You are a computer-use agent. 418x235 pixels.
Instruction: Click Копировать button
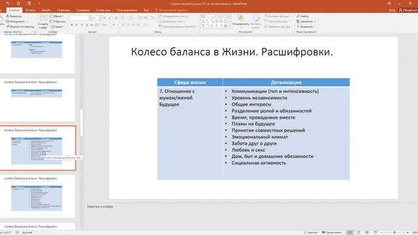(x=15, y=22)
